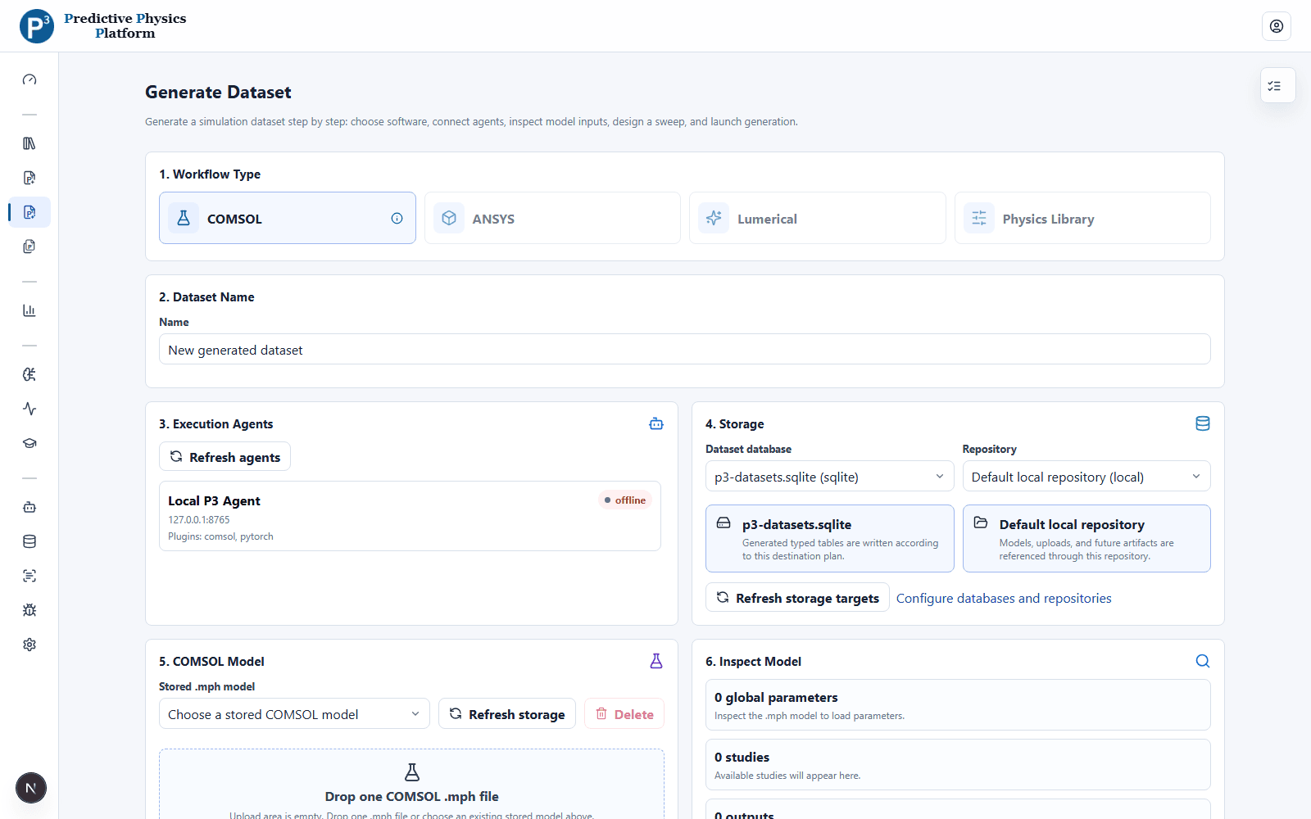Open the Repository dropdown
The width and height of the screenshot is (1311, 819).
(1086, 477)
